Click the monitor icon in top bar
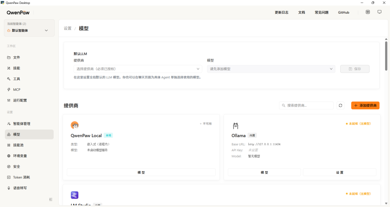 [x=379, y=12]
